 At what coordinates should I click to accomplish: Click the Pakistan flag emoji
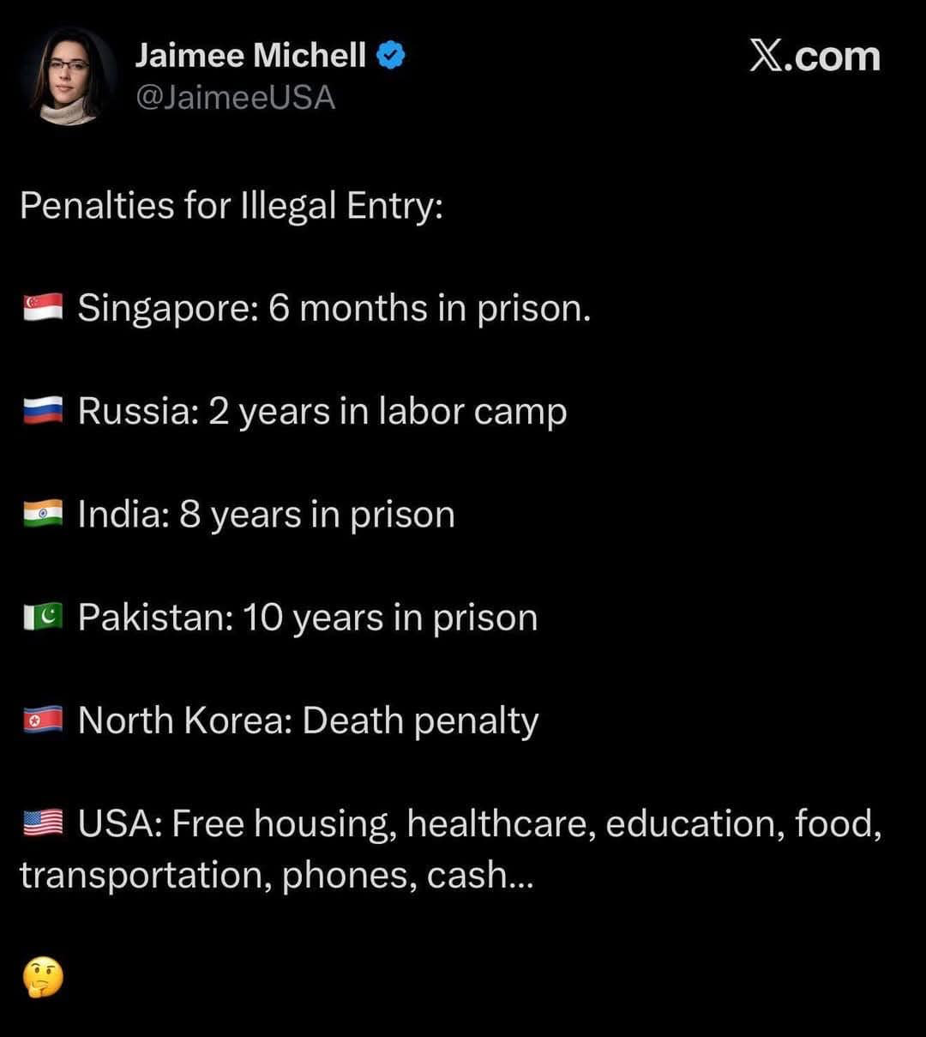click(x=43, y=618)
